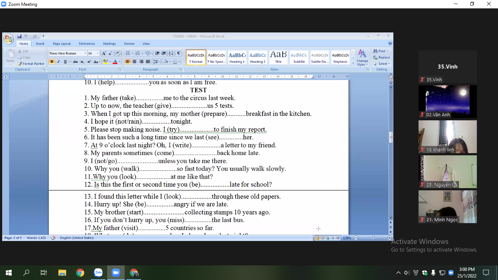The height and width of the screenshot is (280, 498).
Task: Switch to Draft view in status bar
Action: point(338,238)
